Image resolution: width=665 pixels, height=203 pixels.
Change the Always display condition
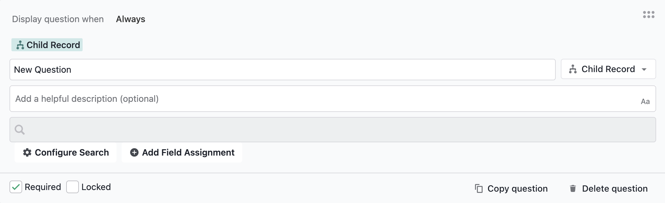(130, 19)
